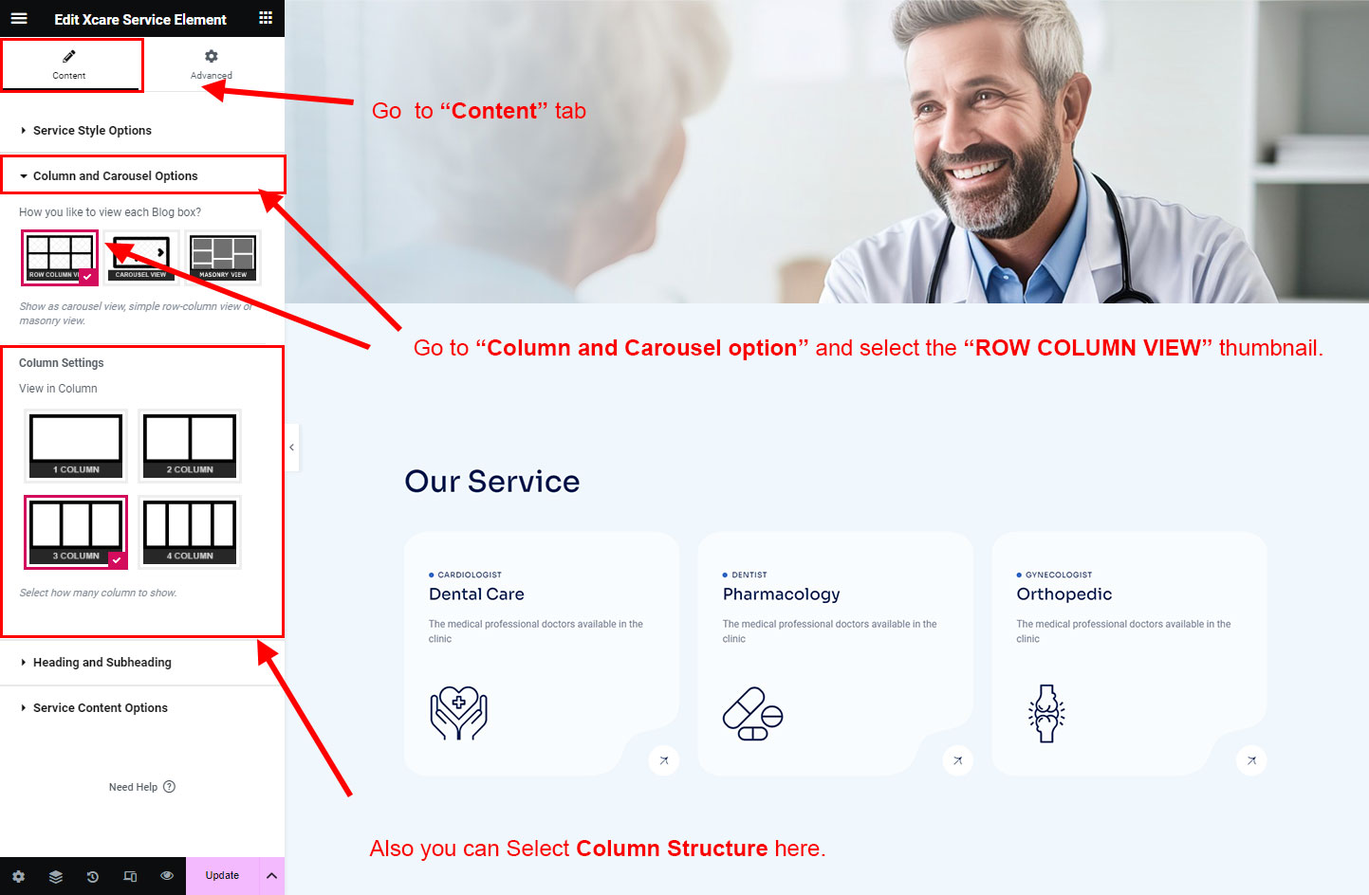Screen dimensions: 1369x895
Task: Click the Need Help question icon
Action: point(169,787)
